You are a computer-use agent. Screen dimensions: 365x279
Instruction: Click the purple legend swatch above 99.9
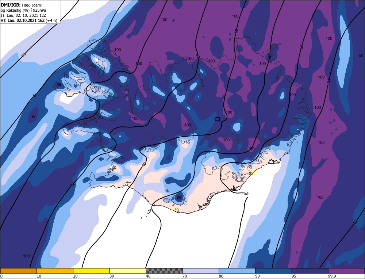[346, 271]
